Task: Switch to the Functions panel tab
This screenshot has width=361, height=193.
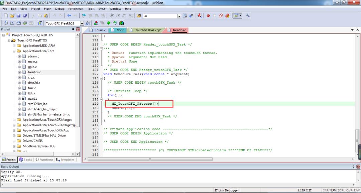Action: [x=44, y=160]
